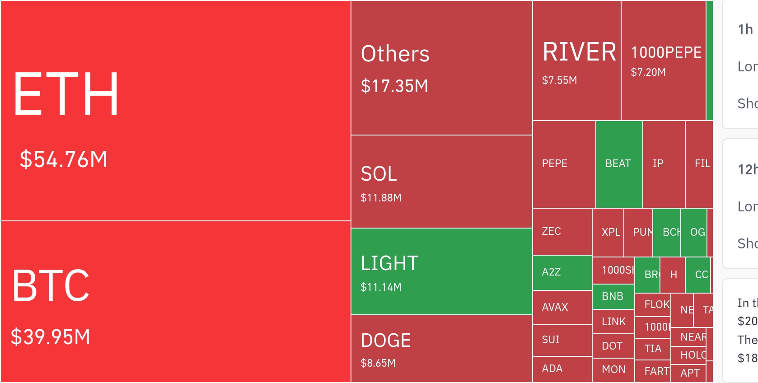Click the DOGE $8.65M block
This screenshot has height=383, width=758.
point(441,349)
